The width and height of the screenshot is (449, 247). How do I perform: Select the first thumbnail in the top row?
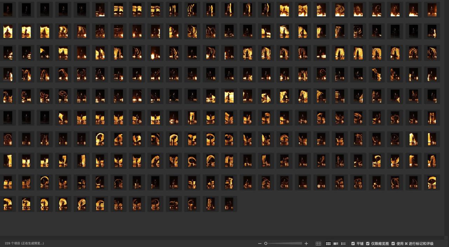[x=8, y=10]
